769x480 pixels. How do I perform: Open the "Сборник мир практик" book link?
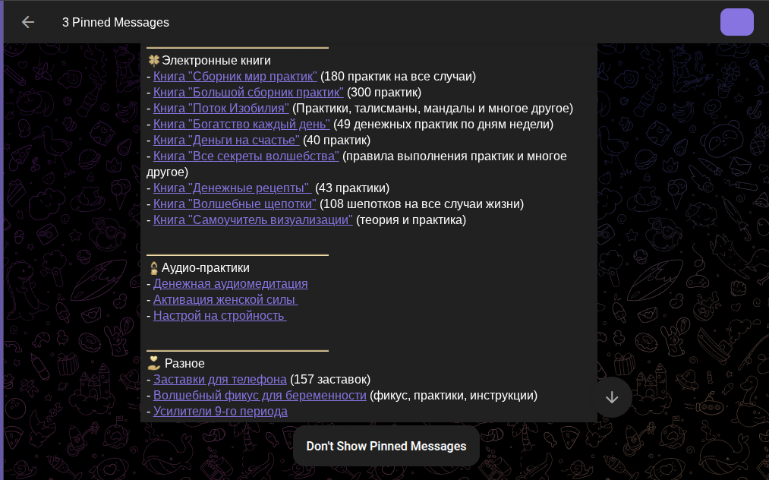pyautogui.click(x=235, y=76)
